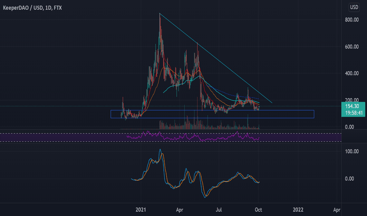367x216 pixels.
Task: Click the Apr label after 2022
Action: (337, 210)
